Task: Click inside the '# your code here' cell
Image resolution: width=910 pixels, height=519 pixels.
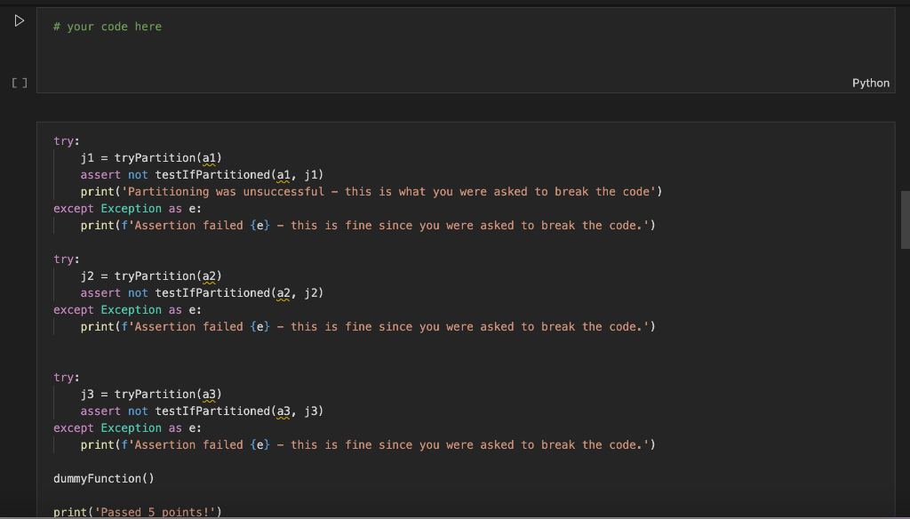Action: tap(267, 26)
